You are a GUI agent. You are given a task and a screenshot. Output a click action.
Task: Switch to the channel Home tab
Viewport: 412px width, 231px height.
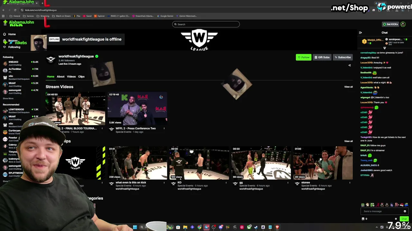tap(51, 77)
